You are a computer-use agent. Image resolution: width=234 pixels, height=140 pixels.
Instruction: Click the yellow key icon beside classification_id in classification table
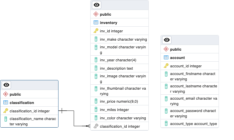[6, 111]
